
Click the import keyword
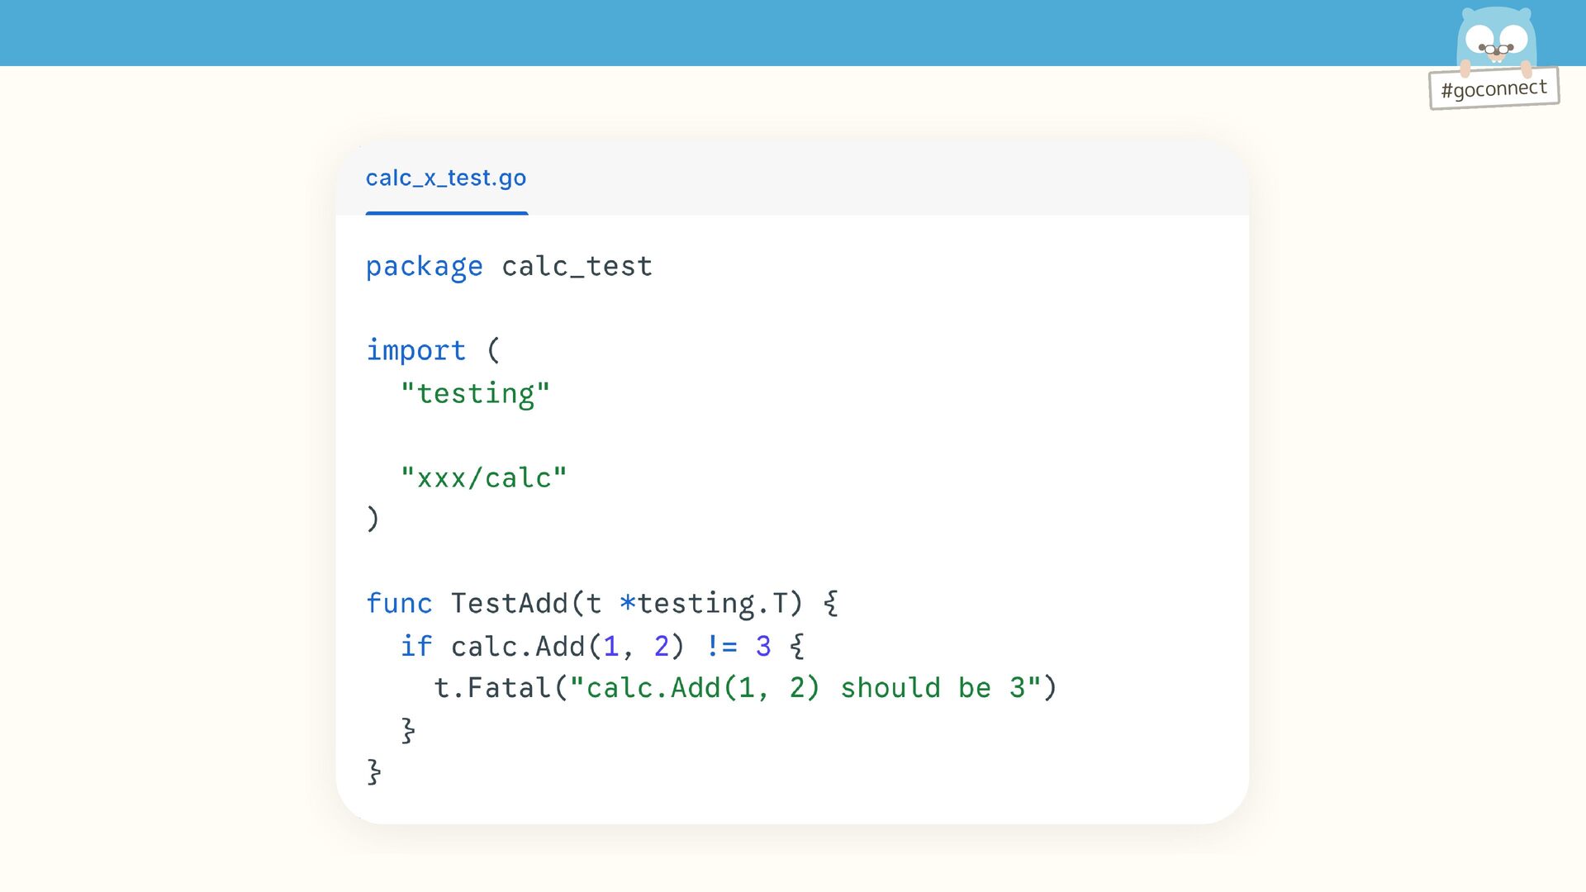point(415,351)
